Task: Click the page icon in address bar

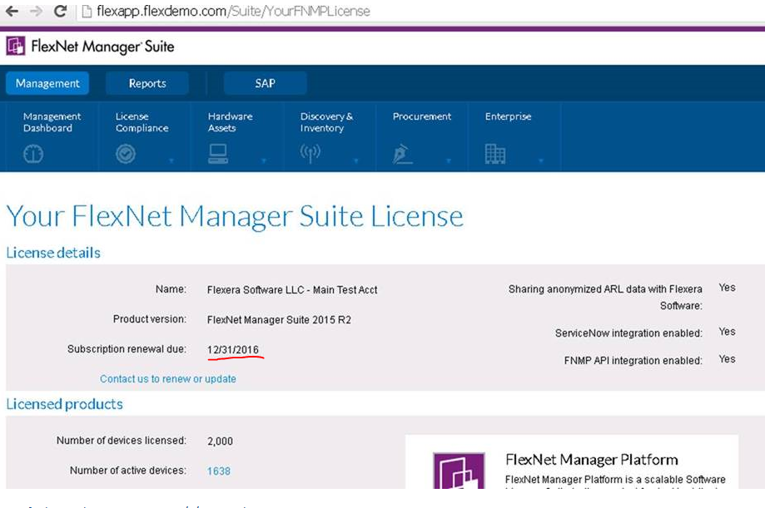Action: [87, 11]
